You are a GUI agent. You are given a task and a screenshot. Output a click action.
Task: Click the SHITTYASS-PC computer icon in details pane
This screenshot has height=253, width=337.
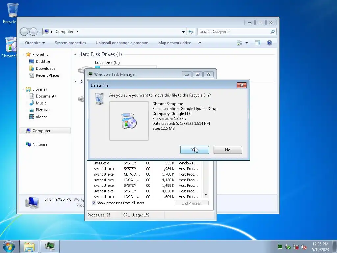click(32, 203)
